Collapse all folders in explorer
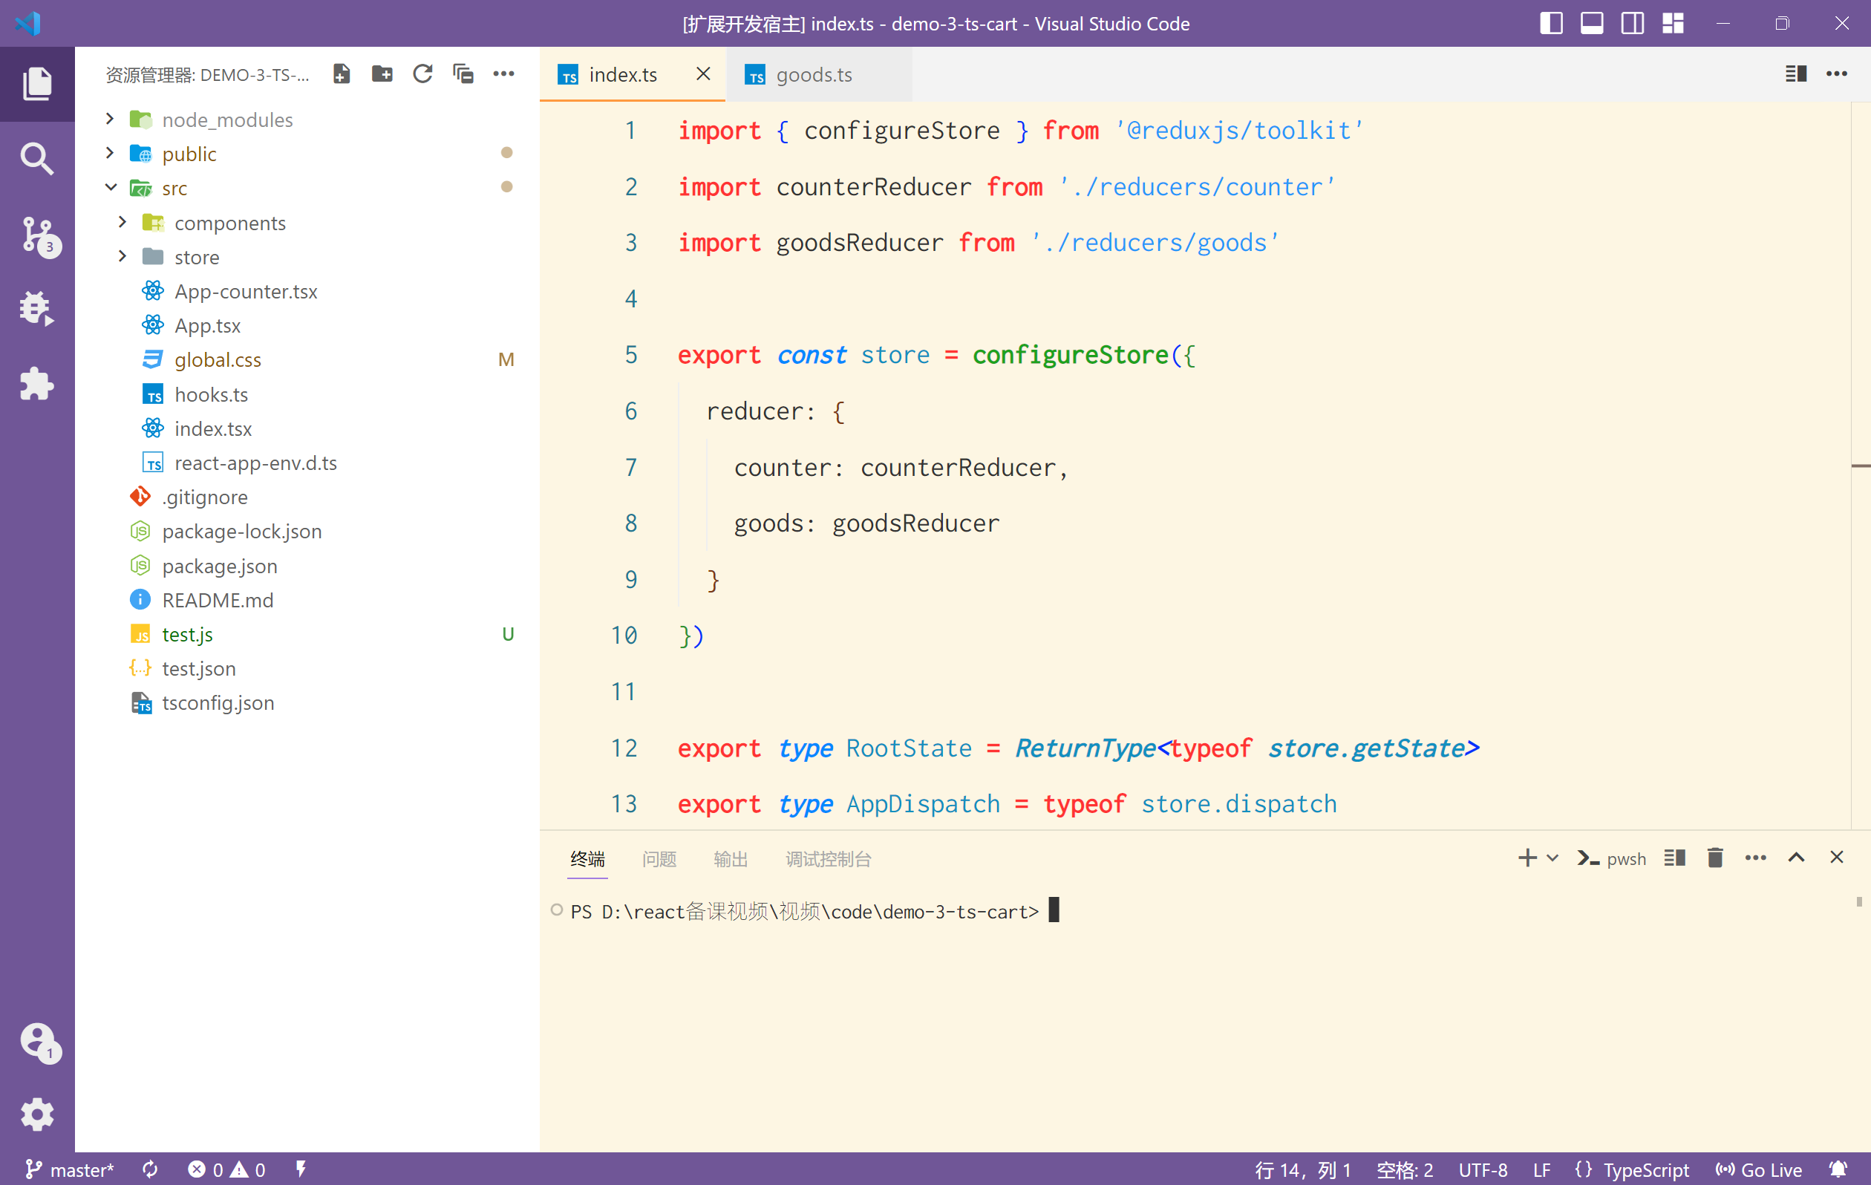This screenshot has width=1871, height=1185. pos(463,74)
